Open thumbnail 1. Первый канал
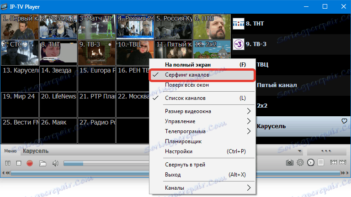The height and width of the screenshot is (197, 351). tap(20, 27)
